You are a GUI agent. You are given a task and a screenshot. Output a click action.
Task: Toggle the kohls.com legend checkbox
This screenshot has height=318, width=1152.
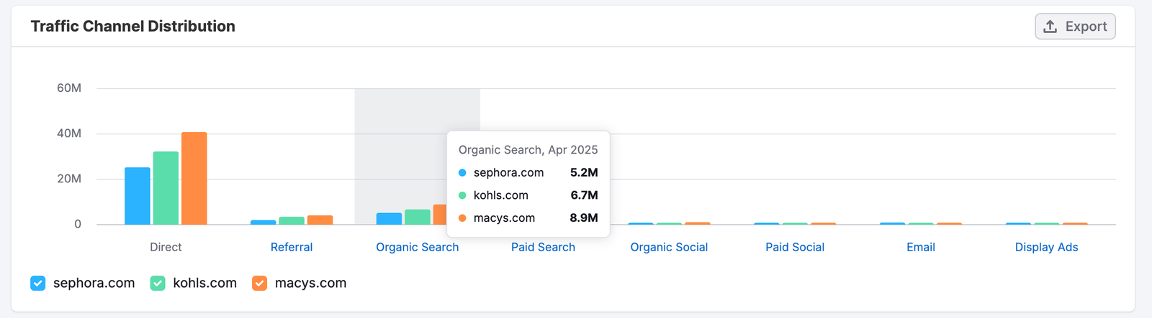click(158, 284)
